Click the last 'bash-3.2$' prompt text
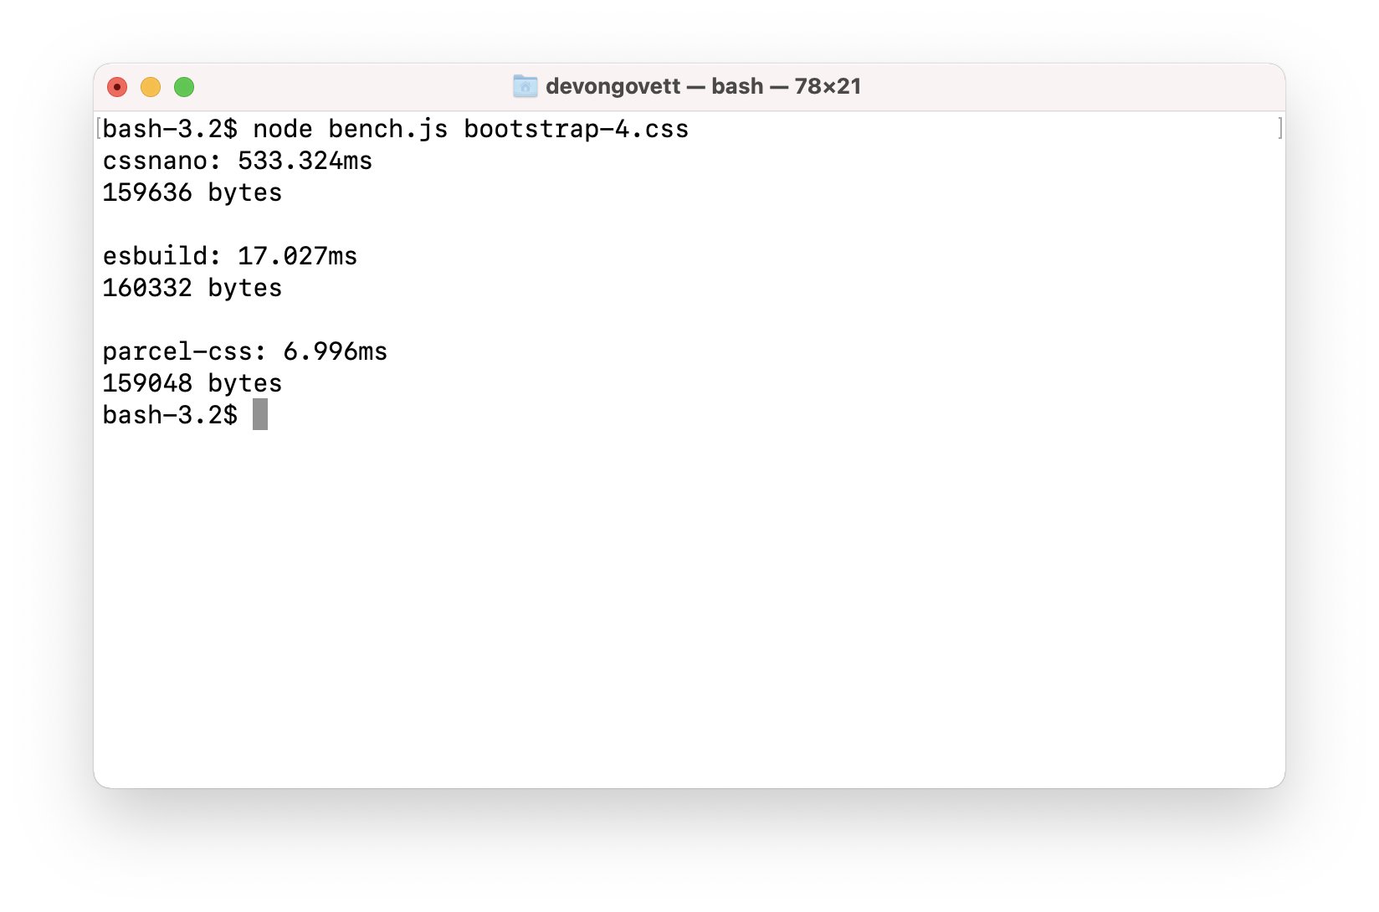 (x=170, y=415)
